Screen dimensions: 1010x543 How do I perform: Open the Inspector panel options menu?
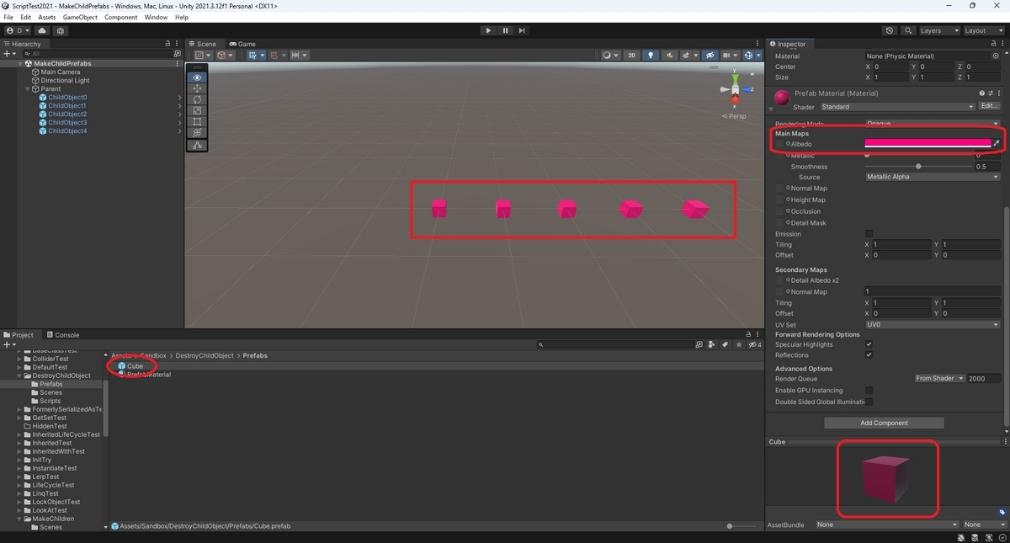point(1004,43)
